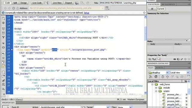Toggle Show Only Set Properties icon

[158, 59]
